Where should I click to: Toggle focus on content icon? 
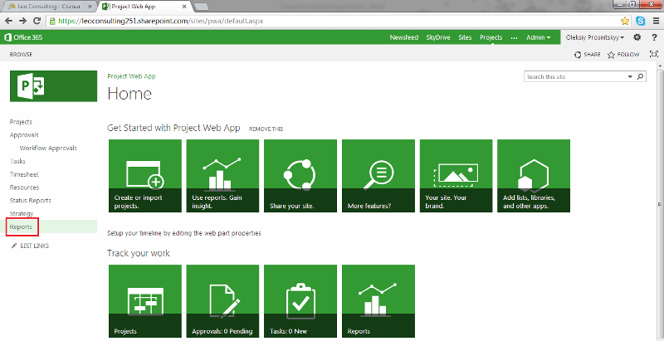coord(654,54)
